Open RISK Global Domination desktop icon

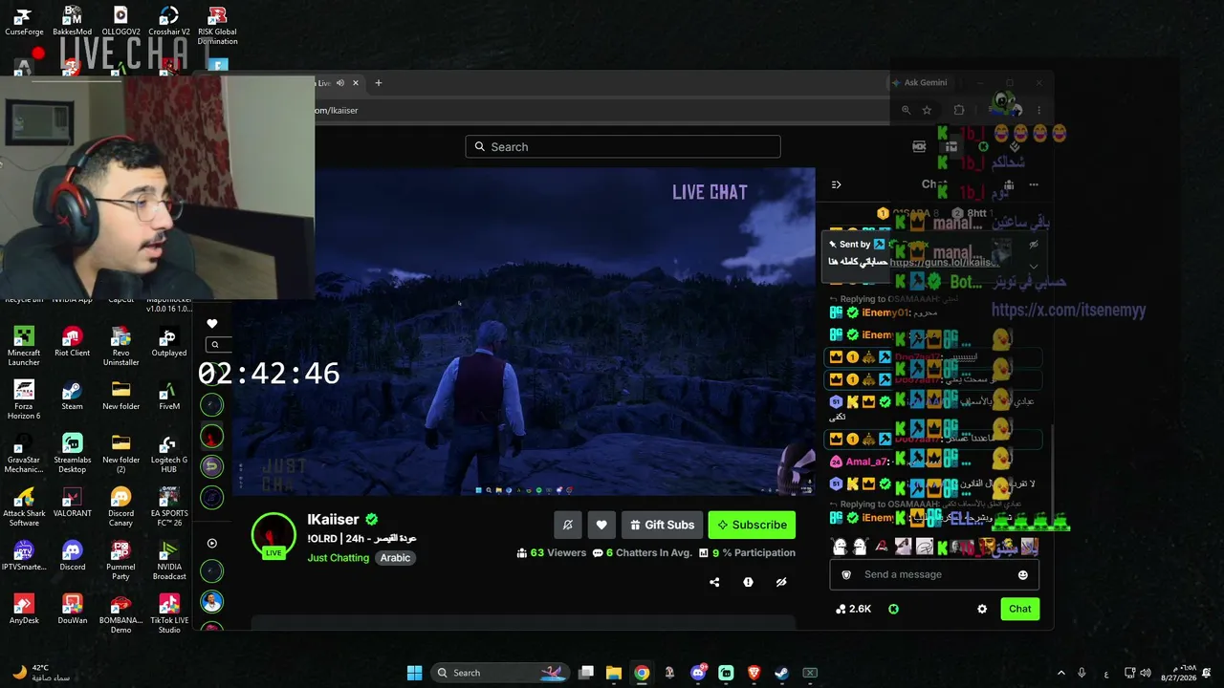click(217, 26)
